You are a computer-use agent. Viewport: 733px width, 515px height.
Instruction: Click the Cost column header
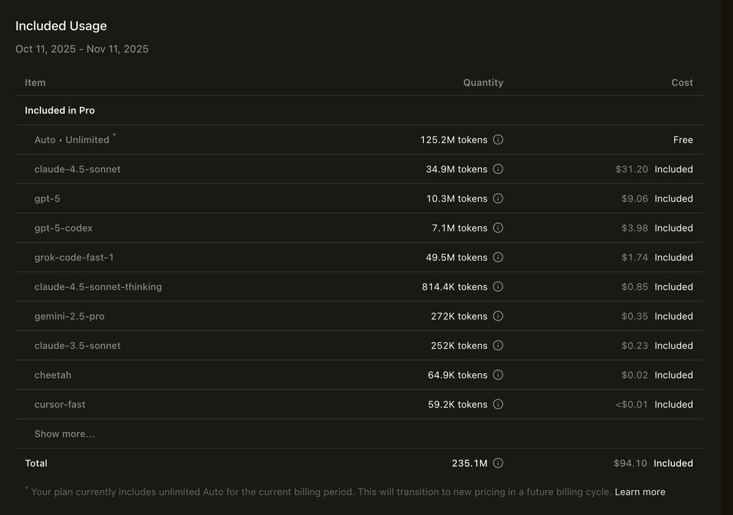click(682, 82)
